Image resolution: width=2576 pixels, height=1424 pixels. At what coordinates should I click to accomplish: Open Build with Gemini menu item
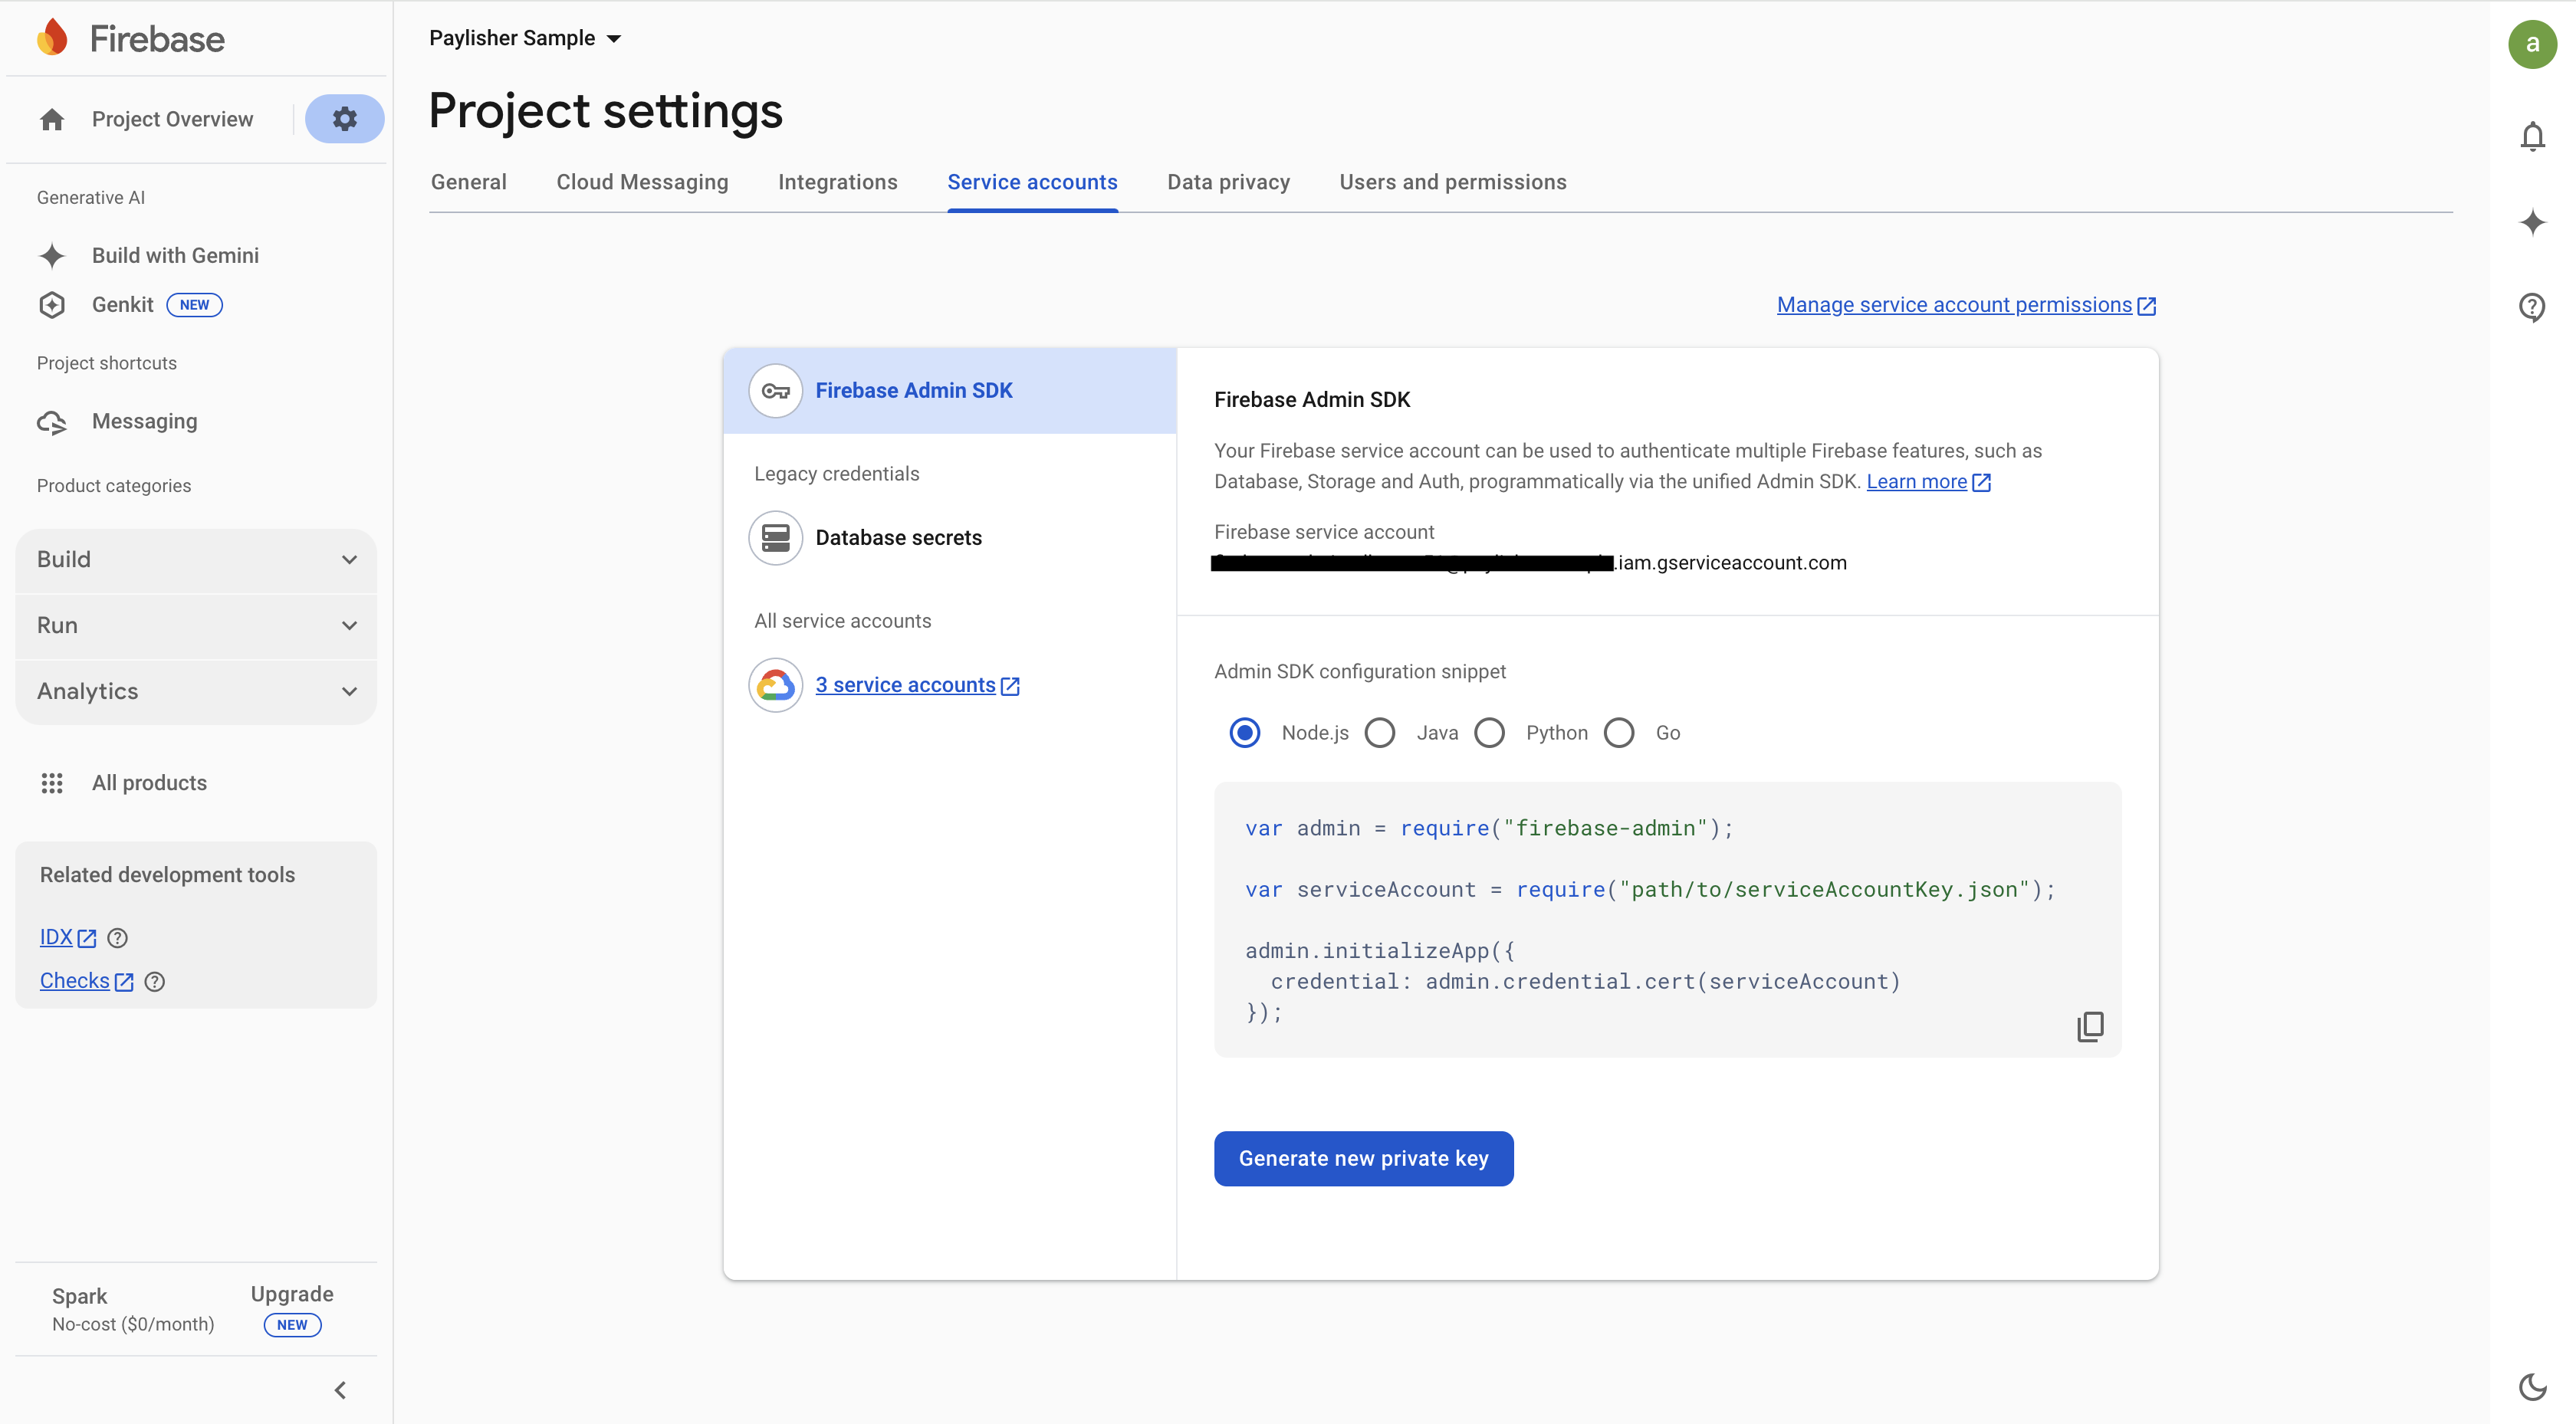tap(175, 256)
